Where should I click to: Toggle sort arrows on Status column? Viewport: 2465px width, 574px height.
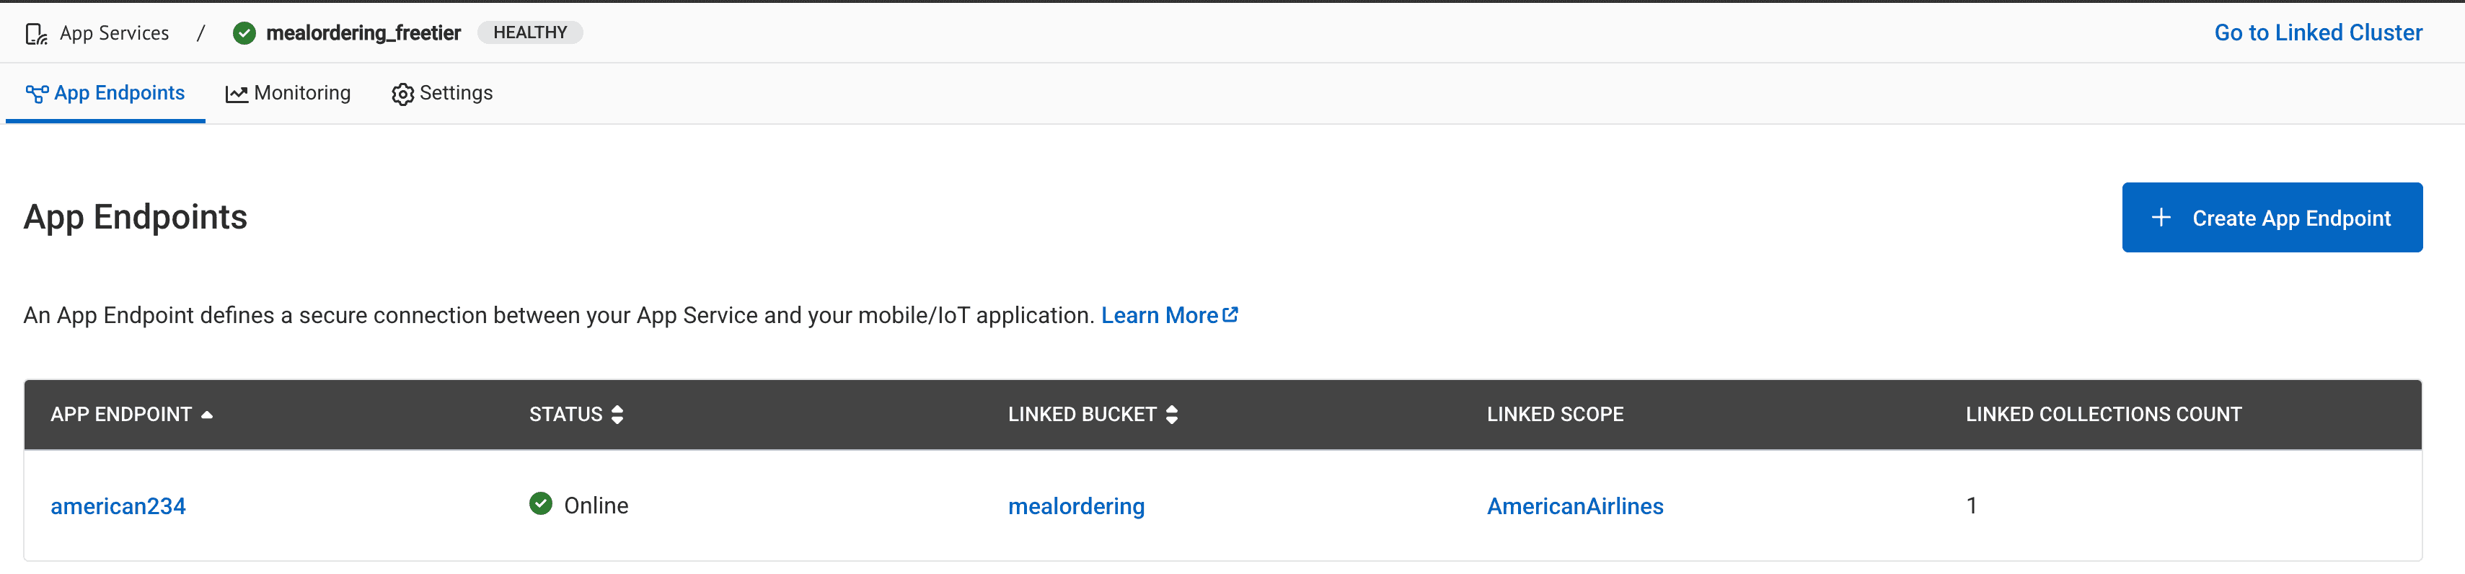[x=617, y=414]
